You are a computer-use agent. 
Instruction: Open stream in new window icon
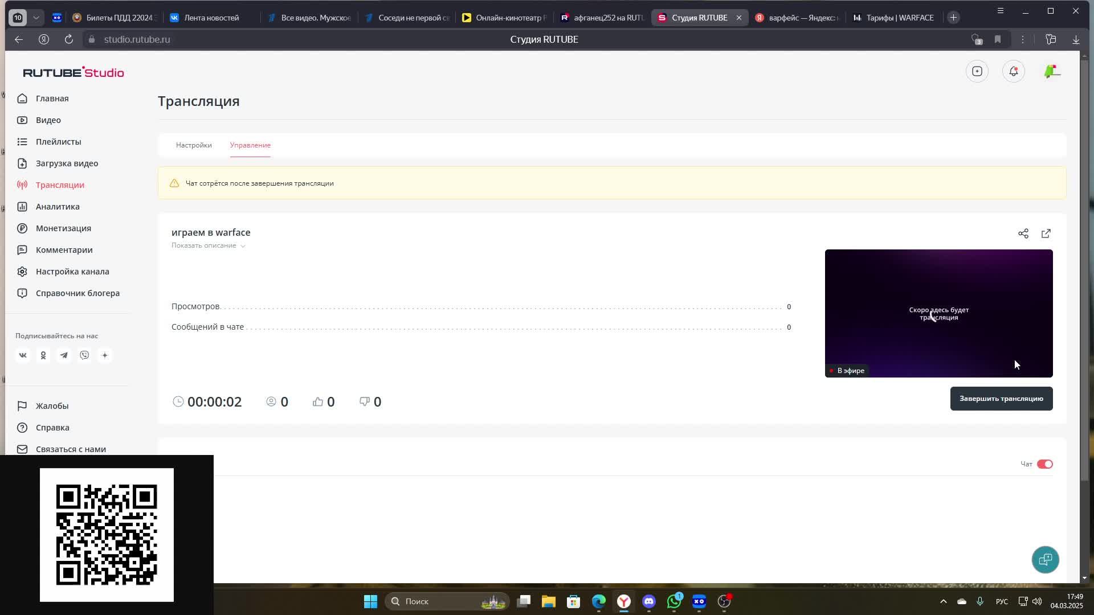click(x=1046, y=234)
